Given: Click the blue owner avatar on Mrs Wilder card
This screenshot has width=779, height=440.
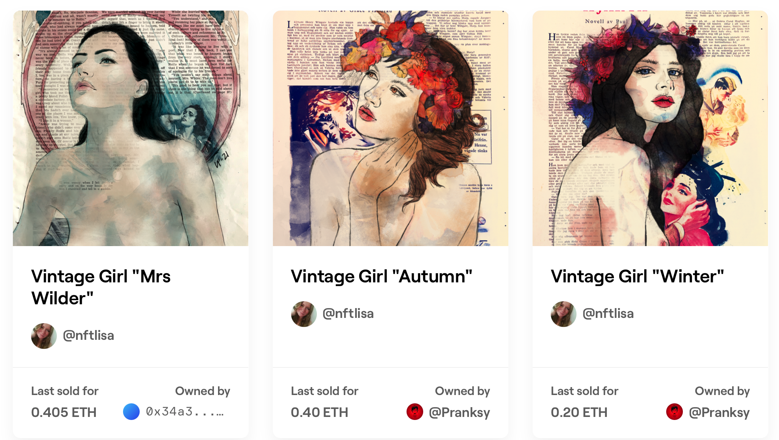Looking at the screenshot, I should [131, 412].
